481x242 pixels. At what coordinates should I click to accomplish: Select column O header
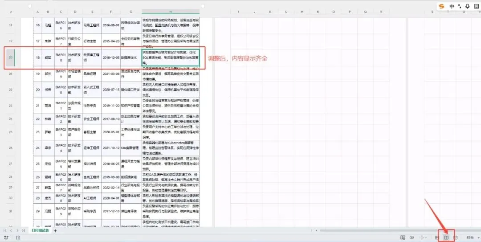(x=334, y=12)
